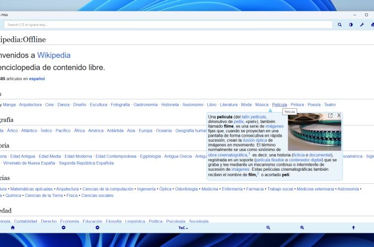374x247 pixels.
Task: Open settings with the wrench icon
Action: tap(362, 25)
